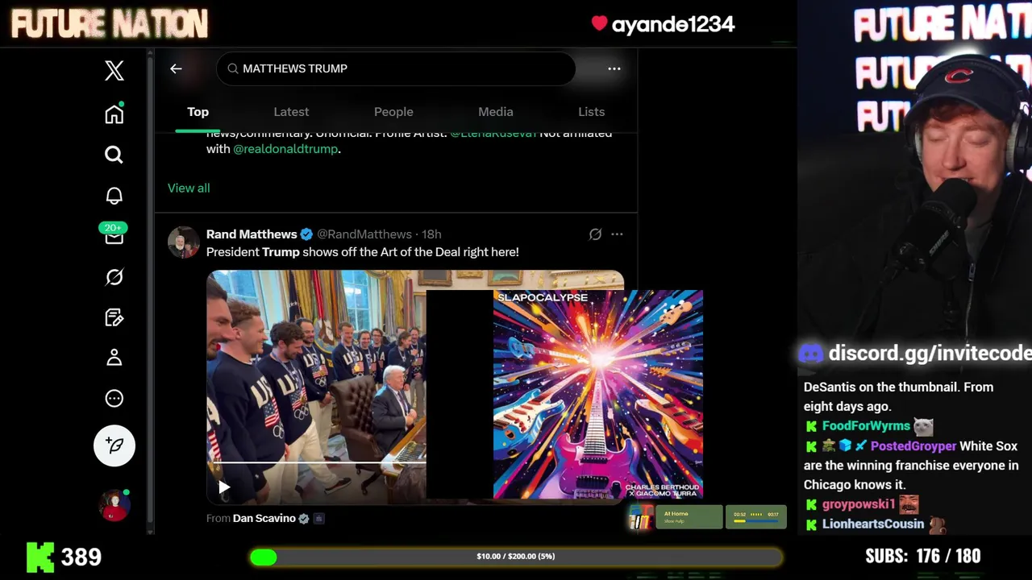Switch to the Lists tab
Image resolution: width=1032 pixels, height=580 pixels.
click(x=591, y=112)
